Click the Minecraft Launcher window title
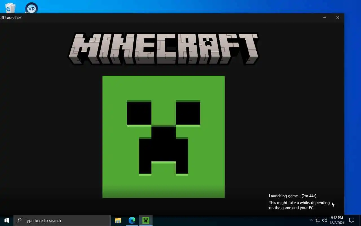 10,18
